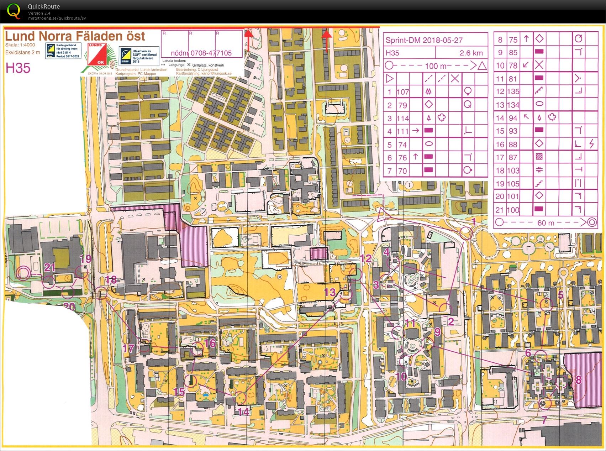Click control number 15 label on the map
The width and height of the screenshot is (606, 451).
179,392
